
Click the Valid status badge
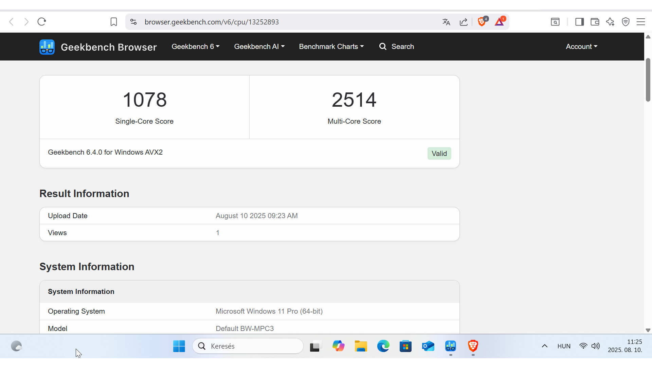[439, 154]
